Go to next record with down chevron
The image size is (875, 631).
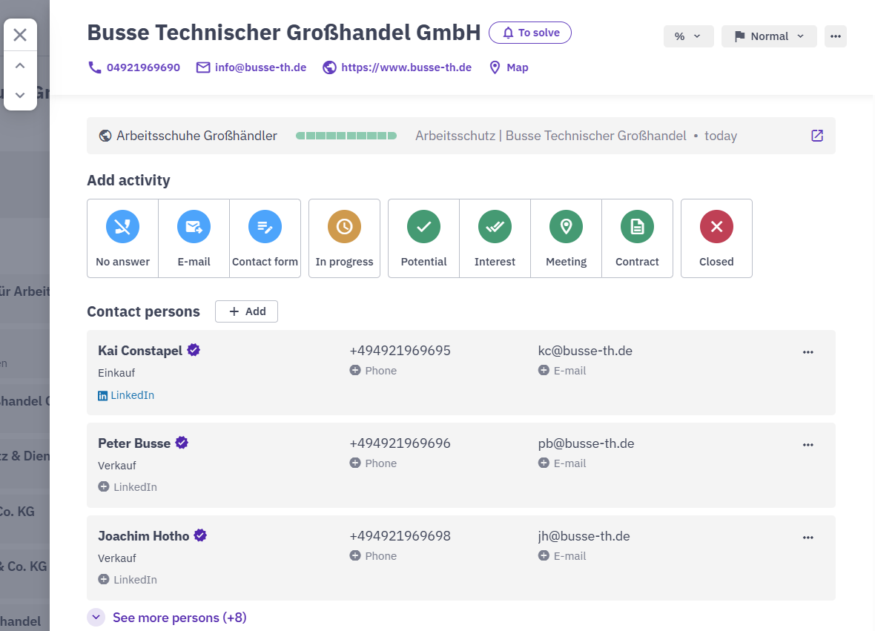tap(20, 95)
